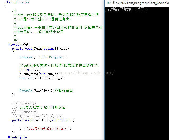The height and width of the screenshot is (140, 169).
Task: Click comment line 'out、ref都是引用传递，传递后都会改变原有的值'
Action: 58,15
